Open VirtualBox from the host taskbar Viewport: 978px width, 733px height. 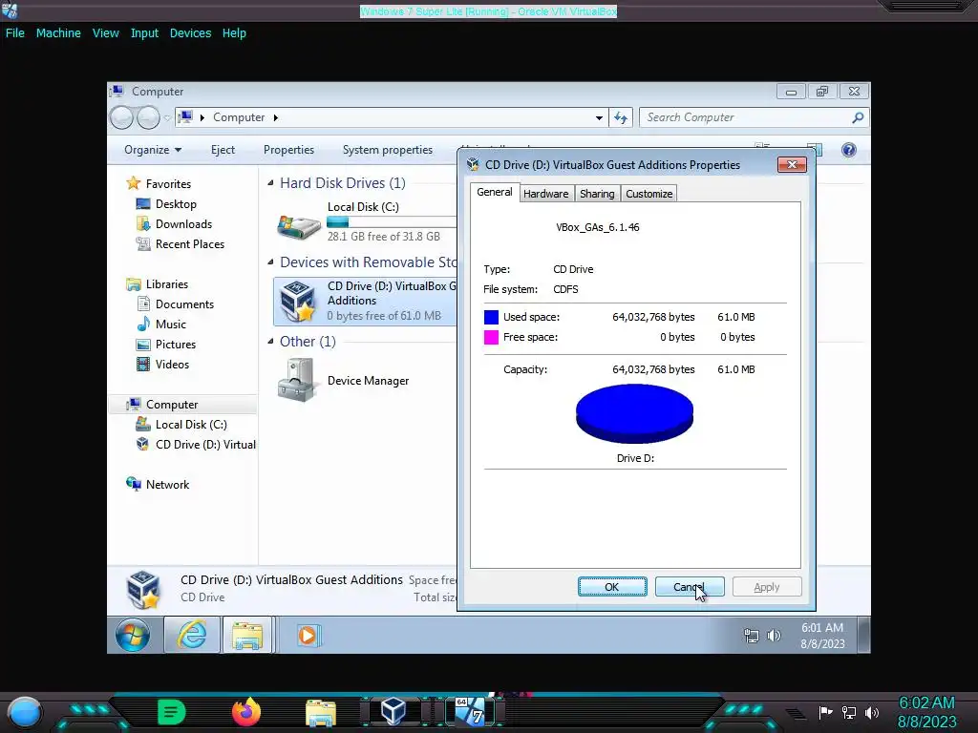(393, 711)
